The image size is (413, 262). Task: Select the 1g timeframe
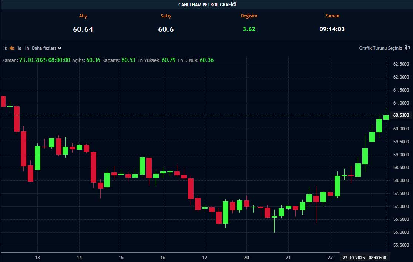(x=19, y=48)
